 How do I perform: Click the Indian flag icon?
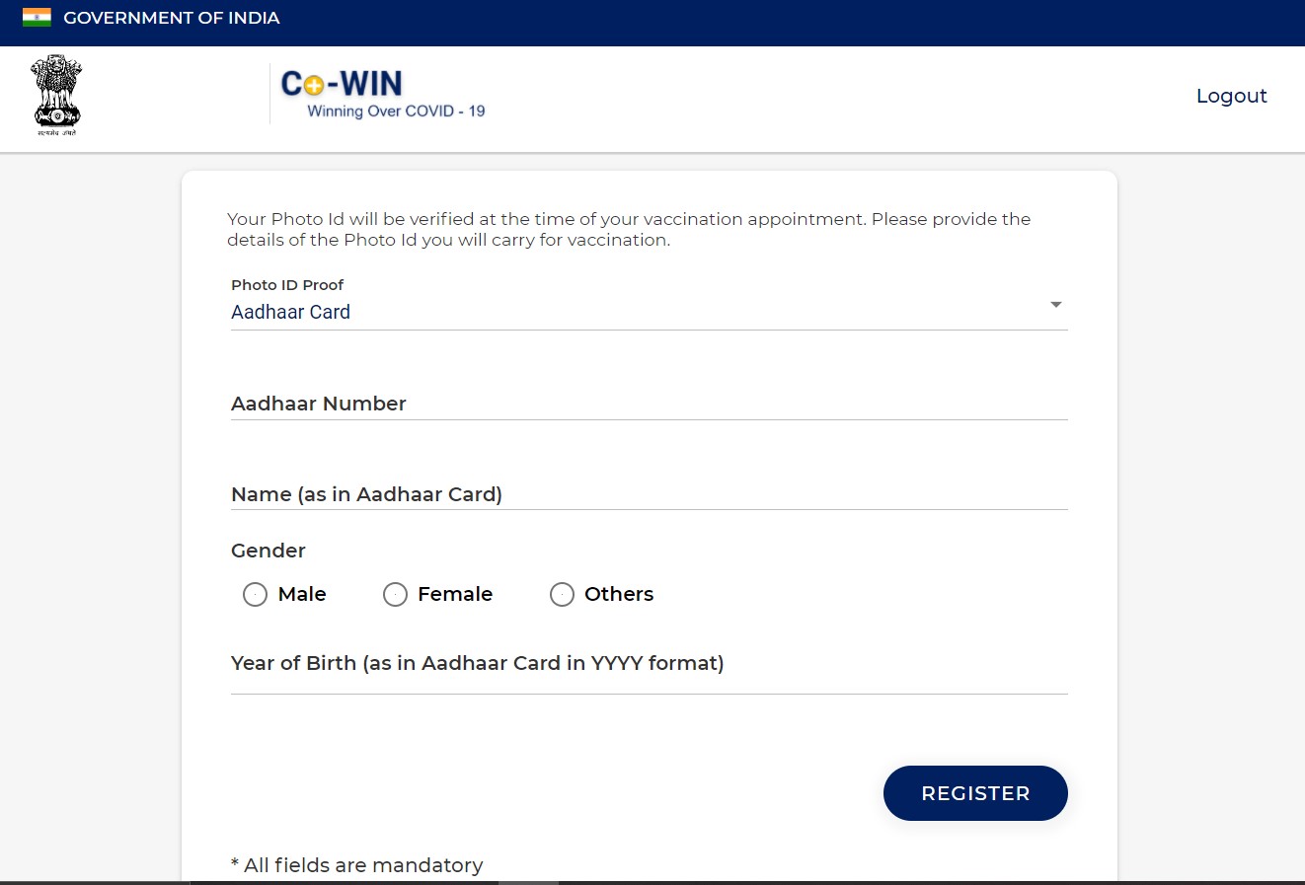point(37,18)
